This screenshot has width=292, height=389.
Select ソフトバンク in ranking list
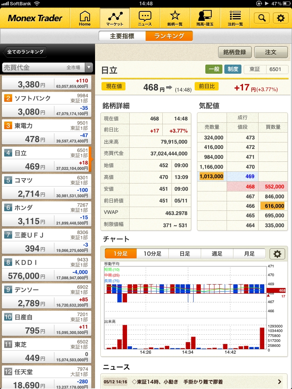tap(46, 104)
